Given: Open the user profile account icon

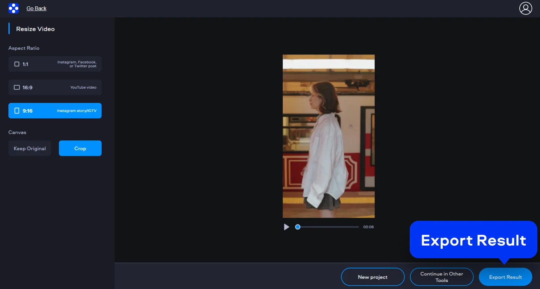Looking at the screenshot, I should 525,8.
